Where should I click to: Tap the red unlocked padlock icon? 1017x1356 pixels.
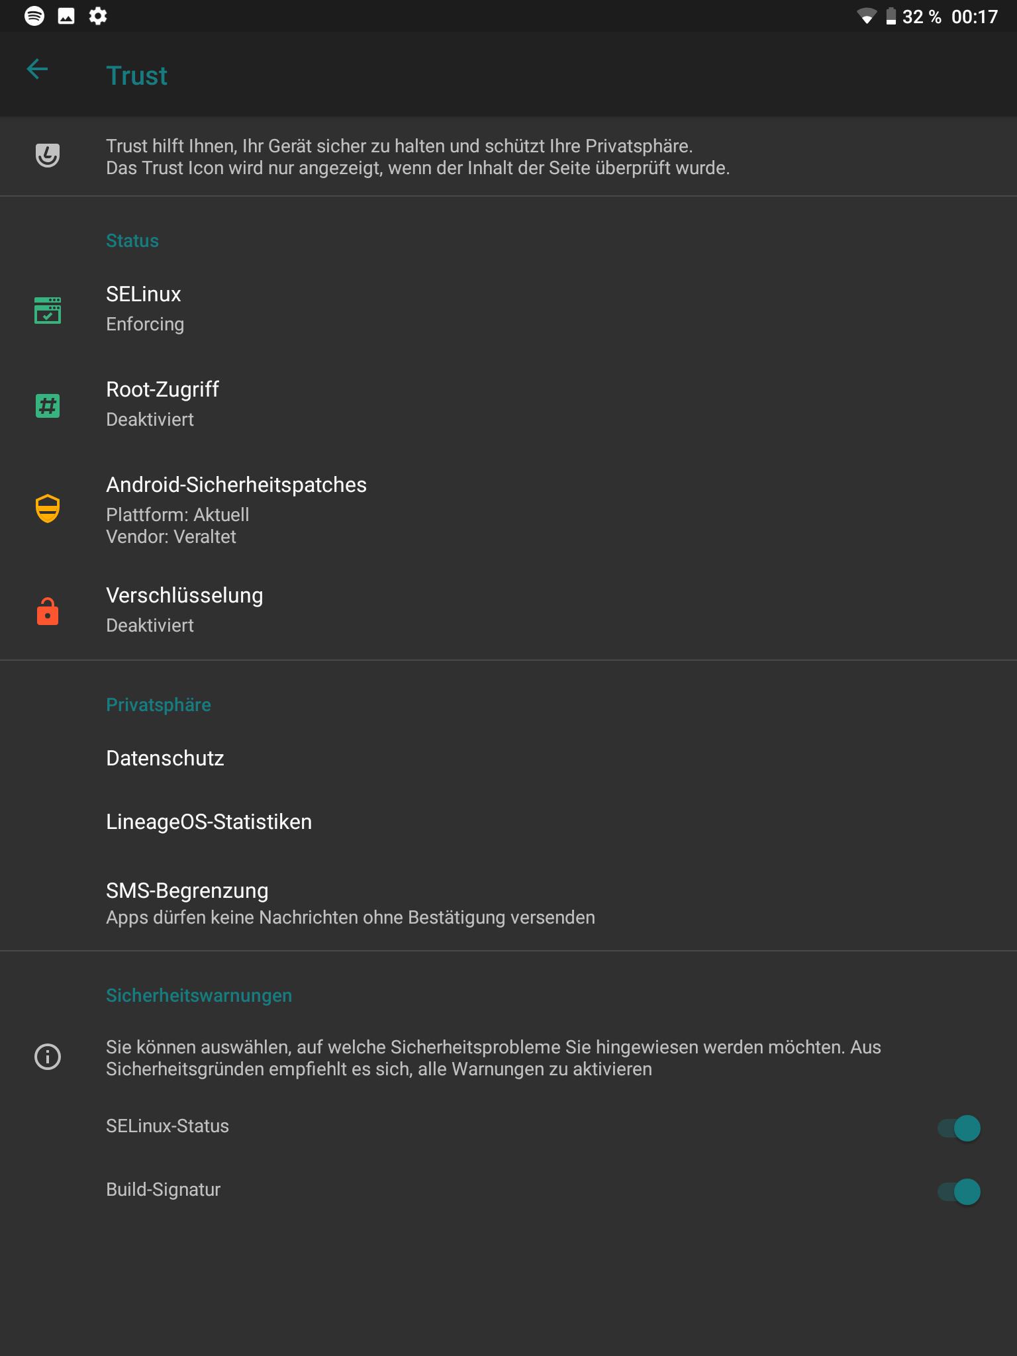(48, 611)
